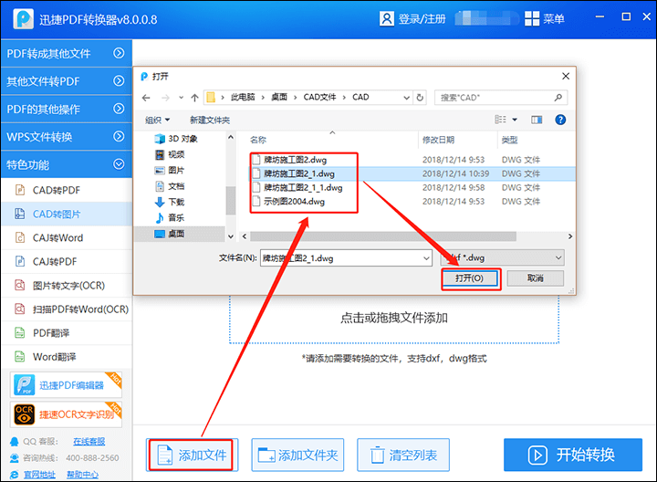Click the 添加文件夹 button

tap(297, 456)
